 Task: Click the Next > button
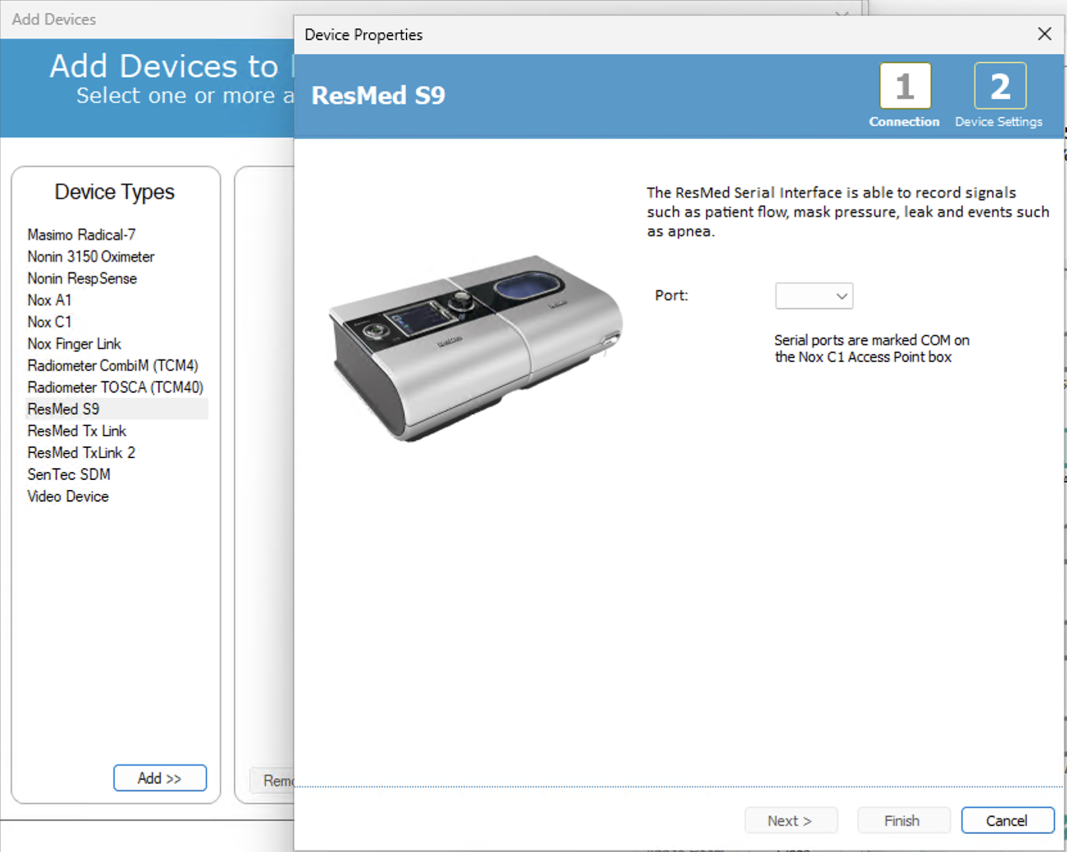click(791, 821)
